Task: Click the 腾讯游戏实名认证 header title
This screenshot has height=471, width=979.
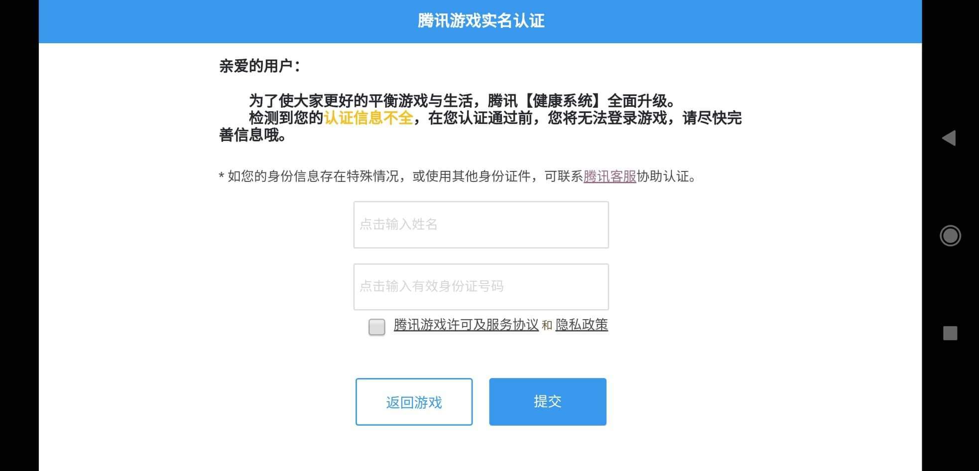Action: pos(481,21)
